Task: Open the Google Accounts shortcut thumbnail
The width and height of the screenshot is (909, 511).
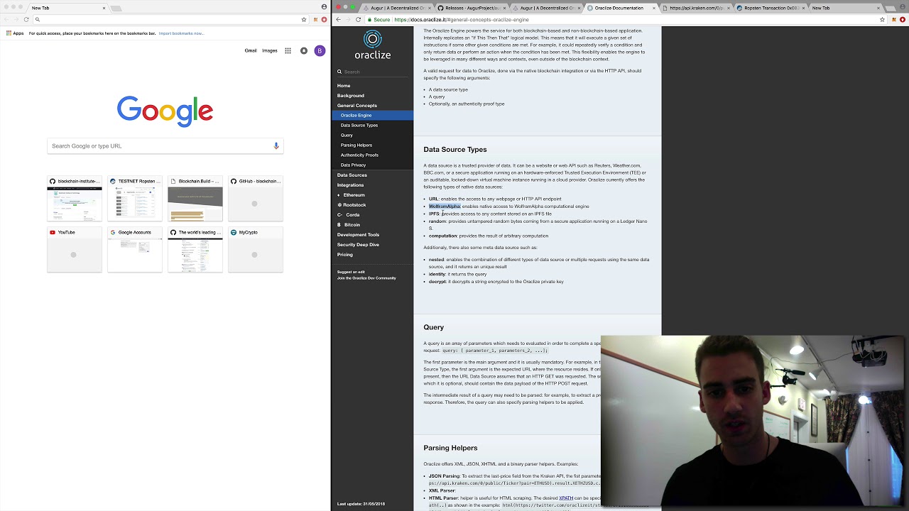Action: tap(135, 250)
